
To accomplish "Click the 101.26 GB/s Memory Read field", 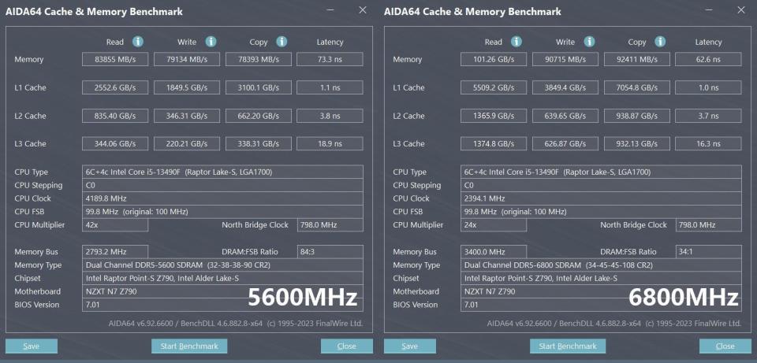I will 494,59.
